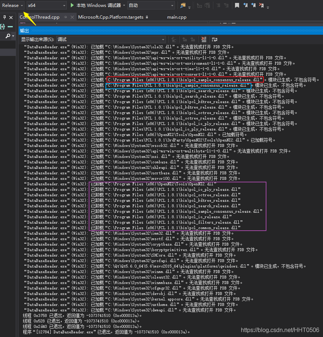Clear all bookmarks icon
The height and width of the screenshot is (337, 323).
[x=261, y=5]
